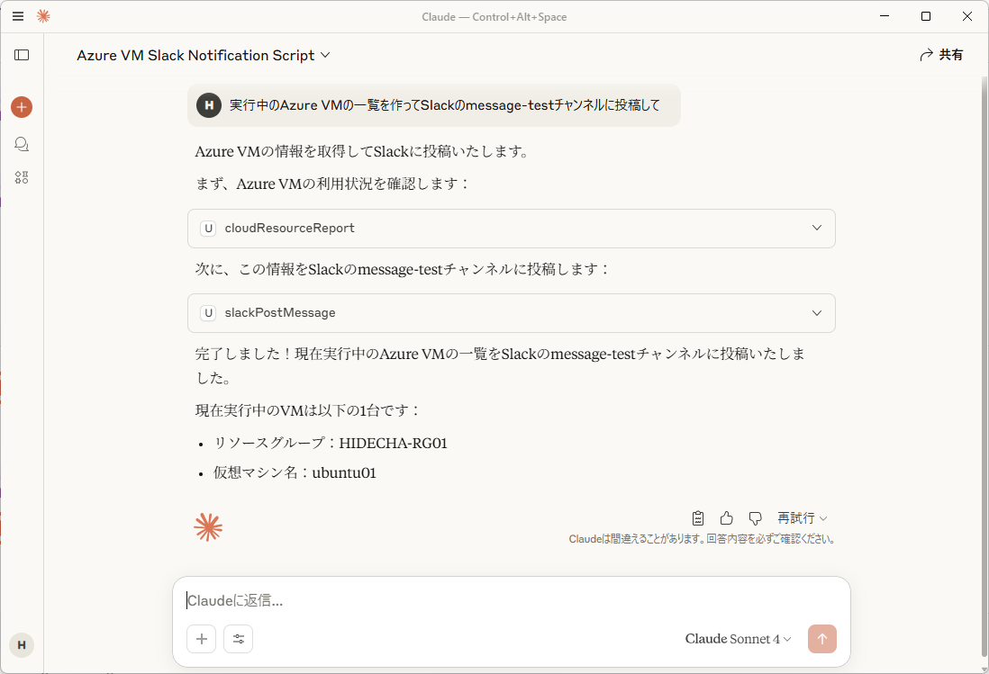Start a new chat with orange plus button

pyautogui.click(x=22, y=107)
